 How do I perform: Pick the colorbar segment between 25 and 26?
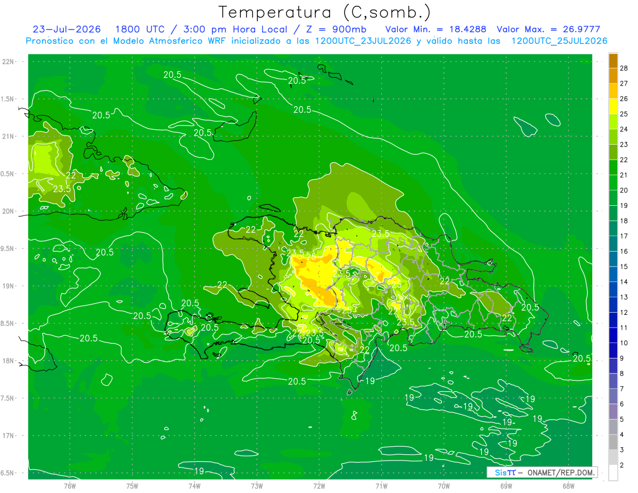click(613, 106)
